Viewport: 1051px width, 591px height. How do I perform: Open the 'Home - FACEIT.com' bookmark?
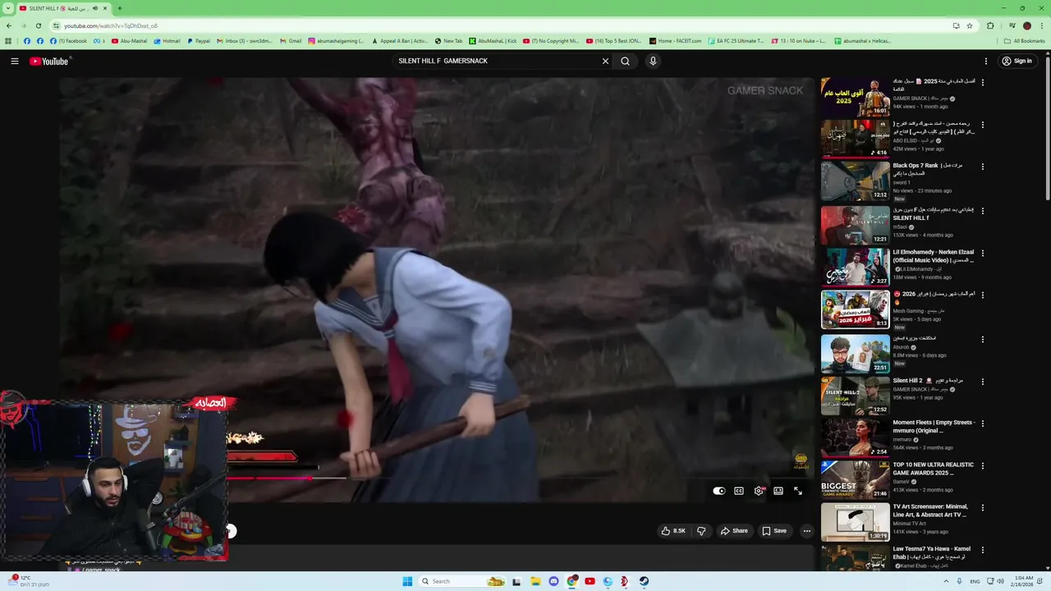[675, 41]
